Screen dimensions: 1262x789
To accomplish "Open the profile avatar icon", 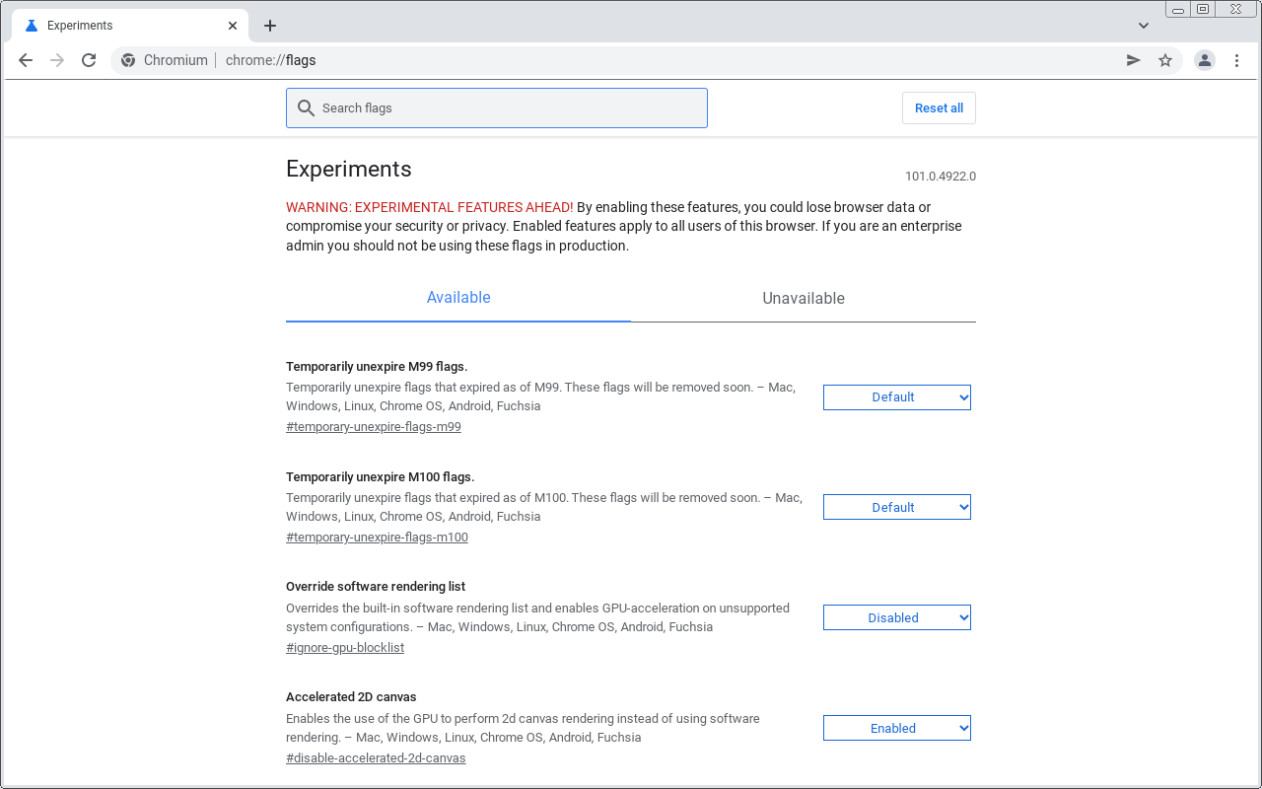I will tap(1205, 60).
